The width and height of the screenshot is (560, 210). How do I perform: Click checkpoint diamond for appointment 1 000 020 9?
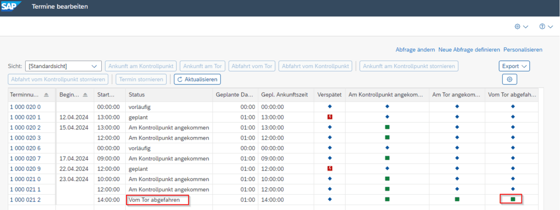(x=387, y=169)
